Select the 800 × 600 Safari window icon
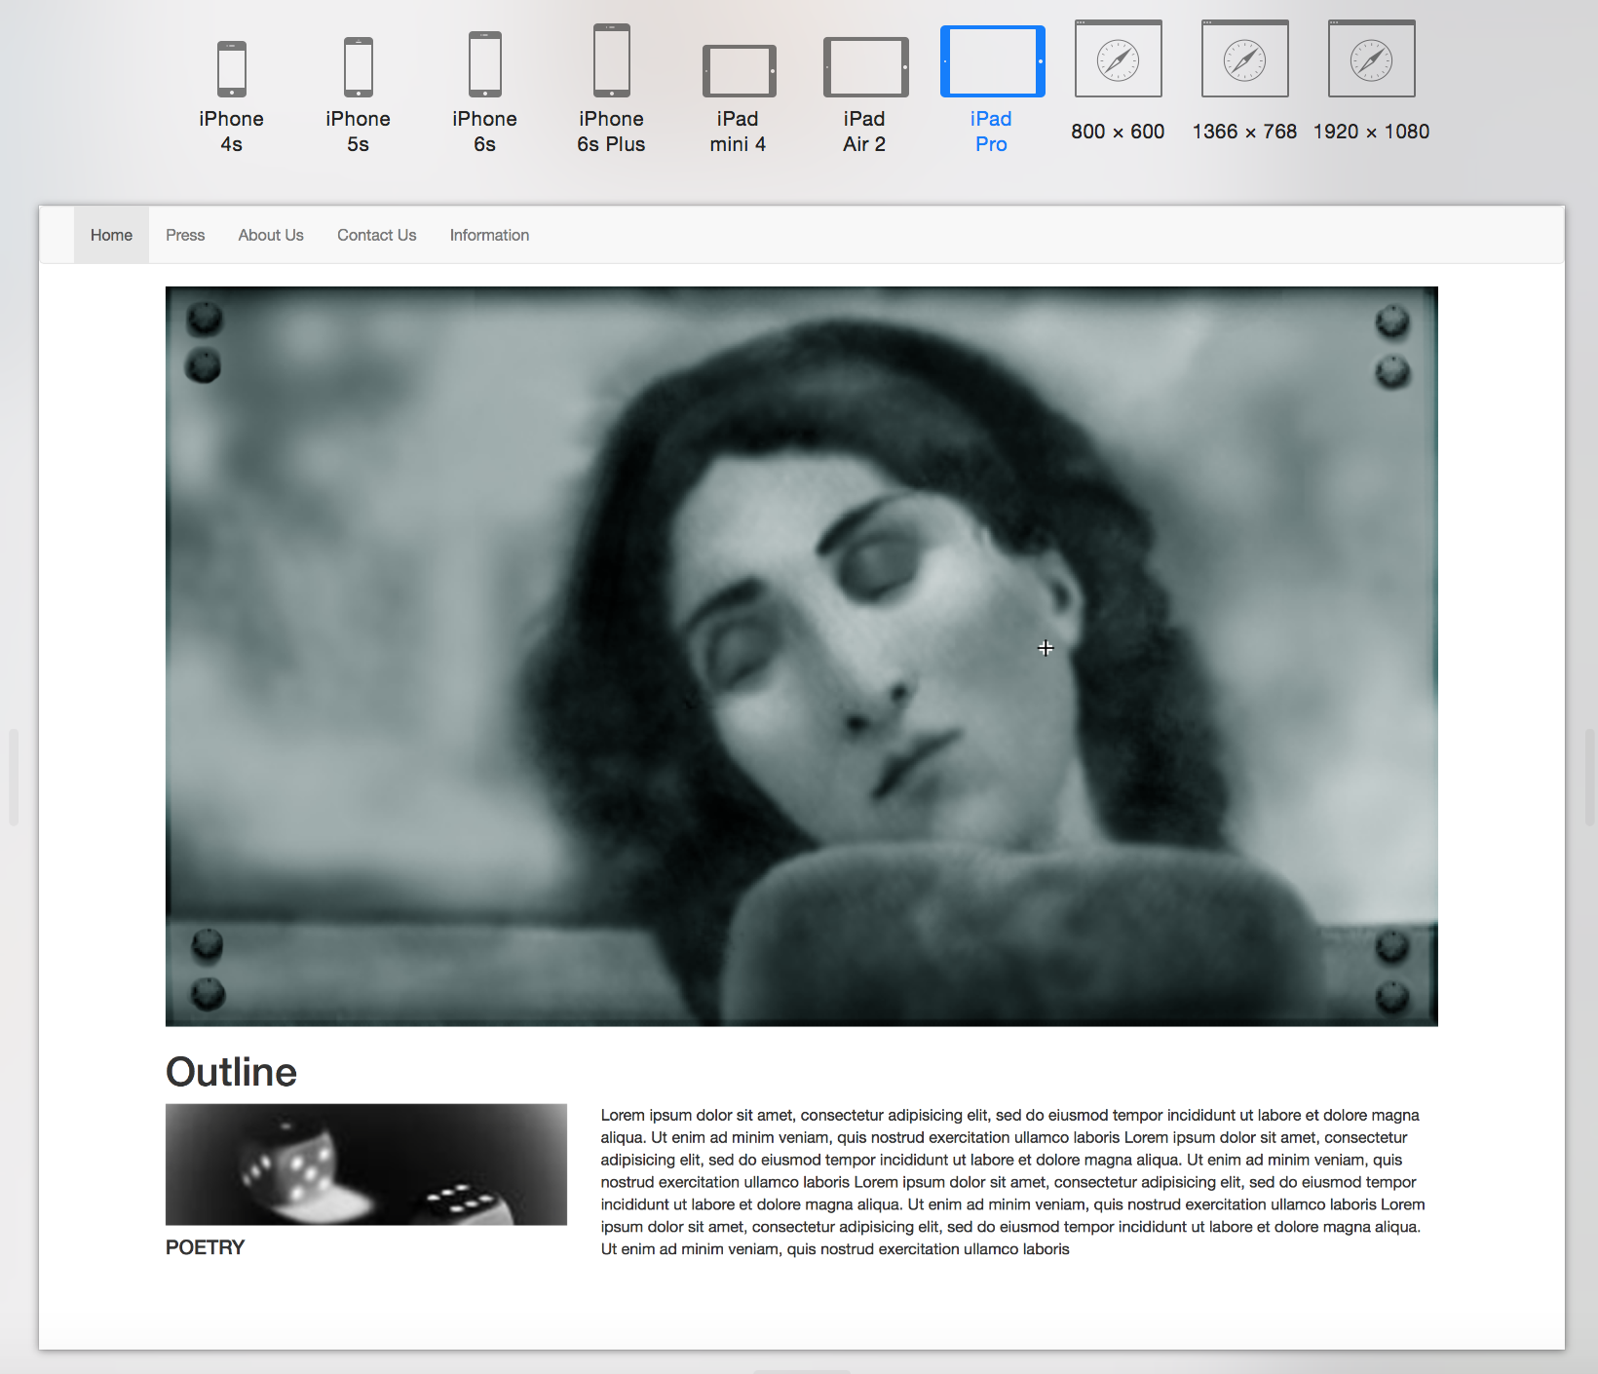The image size is (1598, 1374). pos(1118,59)
